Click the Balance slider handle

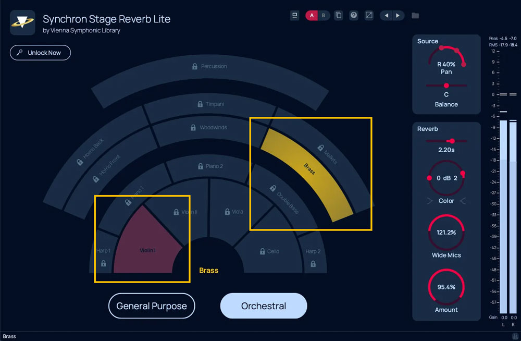(x=446, y=86)
